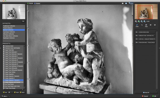Click the zoom out magnifier icon
Viewport: 160px width, 98px height.
pyautogui.click(x=136, y=21)
